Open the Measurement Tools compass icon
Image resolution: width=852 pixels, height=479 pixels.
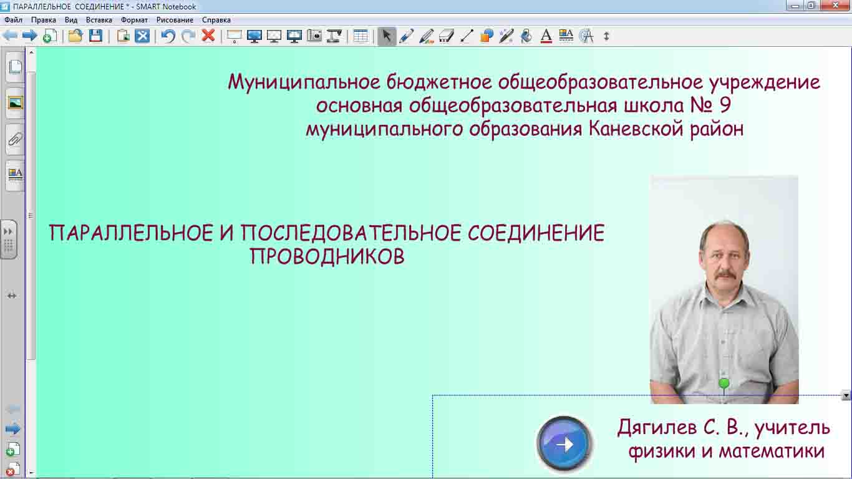click(x=586, y=36)
